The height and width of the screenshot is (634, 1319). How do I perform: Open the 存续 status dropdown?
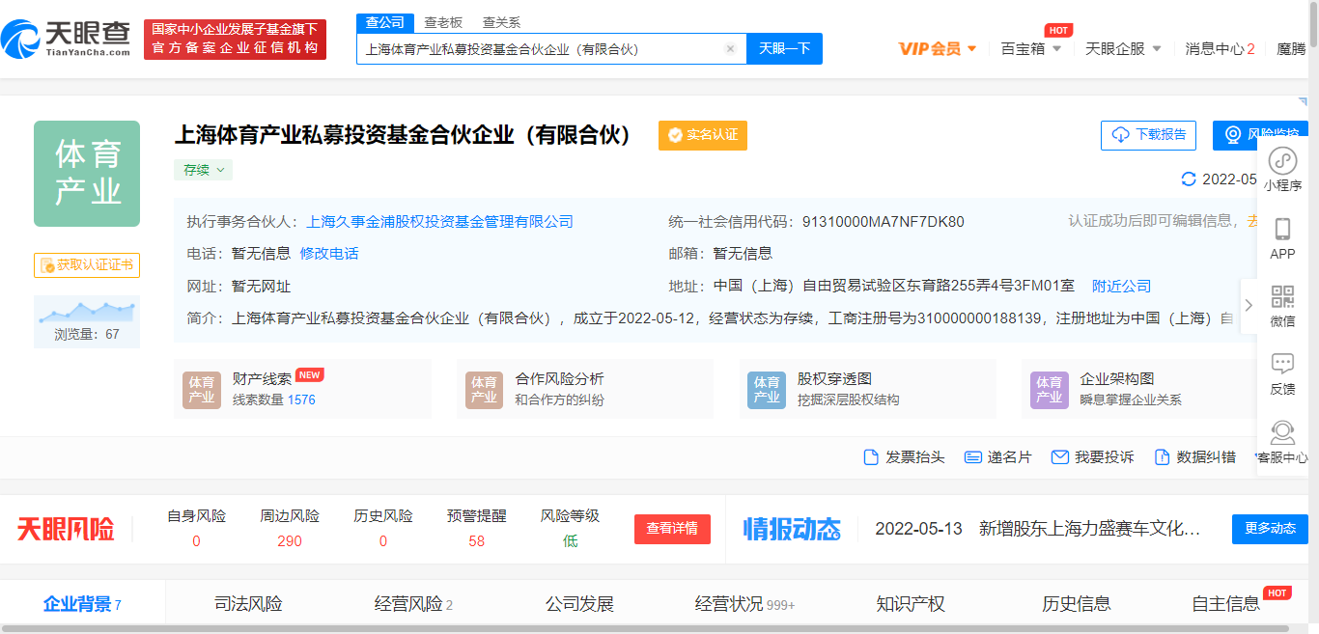point(204,170)
